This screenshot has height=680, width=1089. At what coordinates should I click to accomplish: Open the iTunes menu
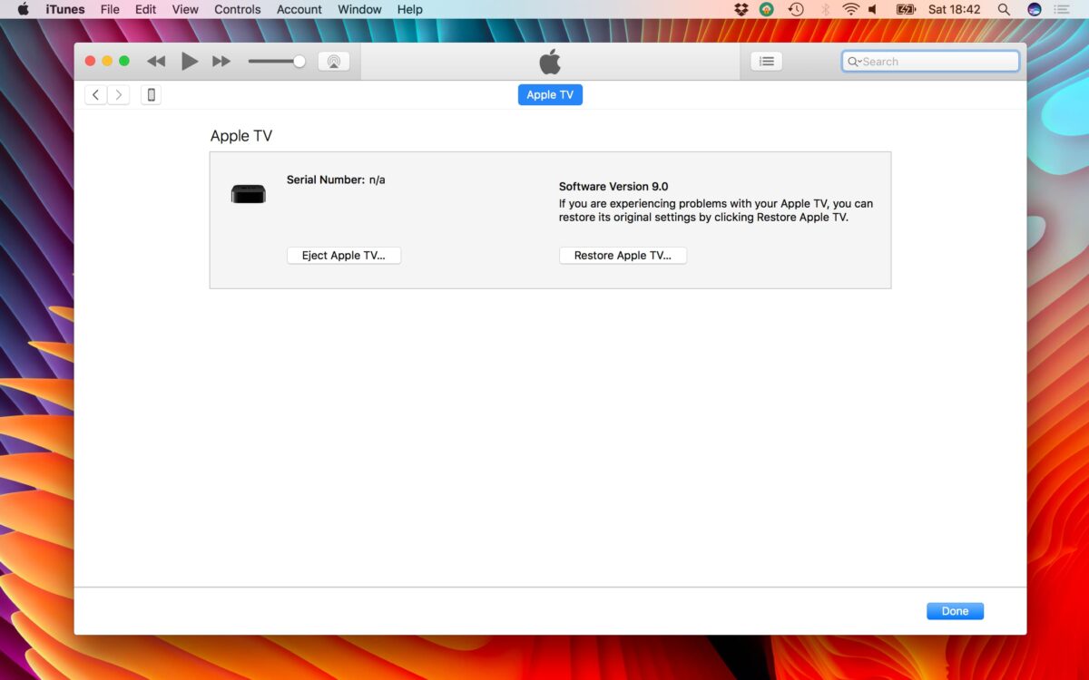pyautogui.click(x=65, y=9)
